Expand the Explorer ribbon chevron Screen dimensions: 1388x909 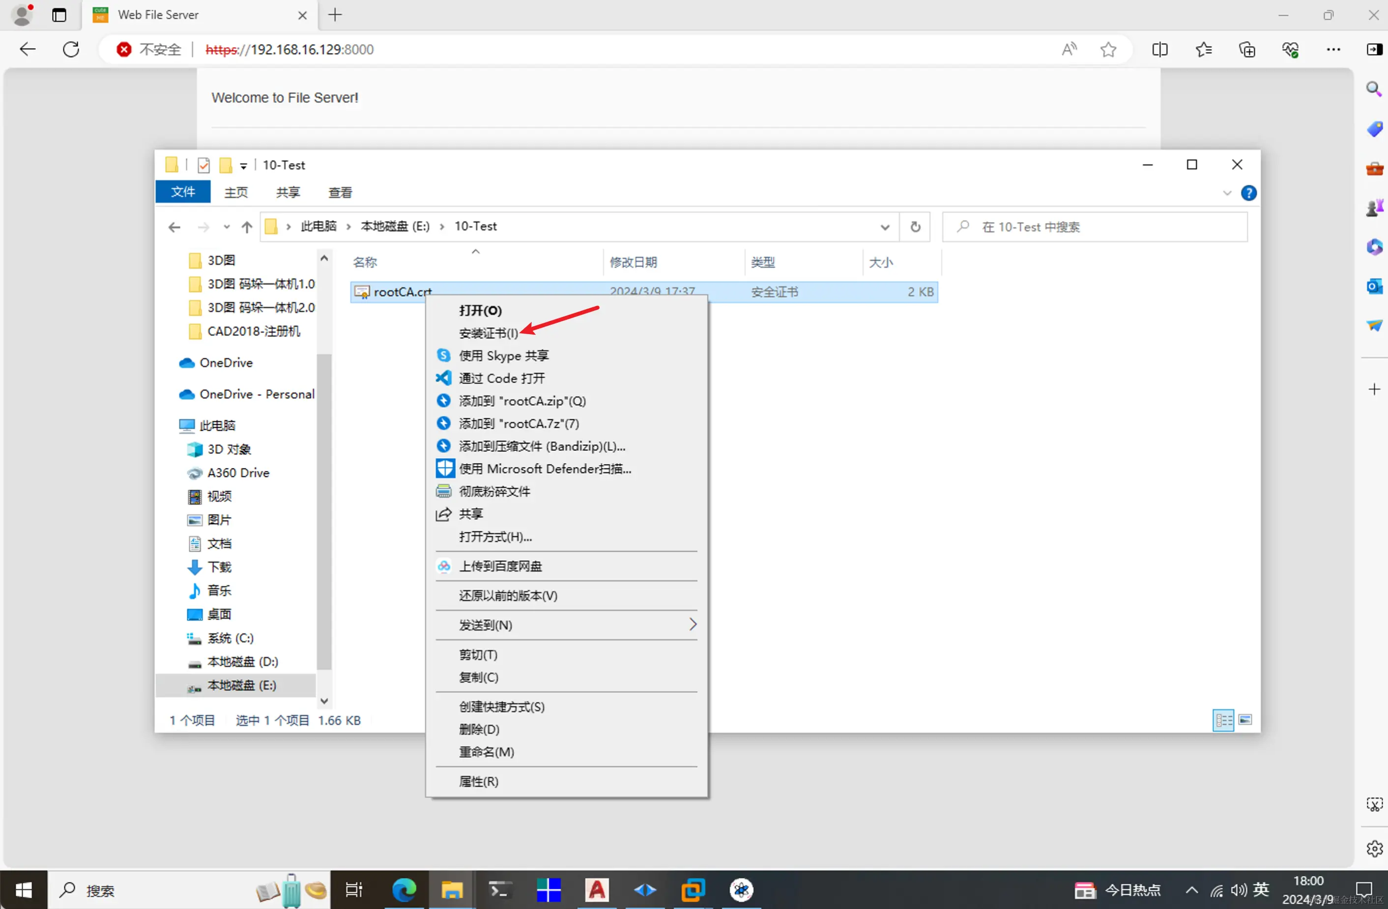click(1226, 193)
